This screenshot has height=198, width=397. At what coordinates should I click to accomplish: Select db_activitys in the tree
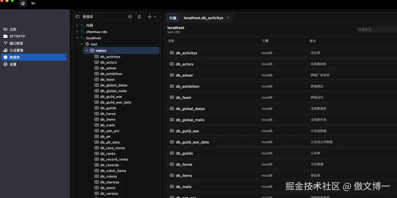[x=110, y=57]
